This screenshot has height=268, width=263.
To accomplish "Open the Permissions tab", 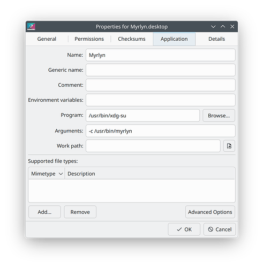I will point(89,39).
